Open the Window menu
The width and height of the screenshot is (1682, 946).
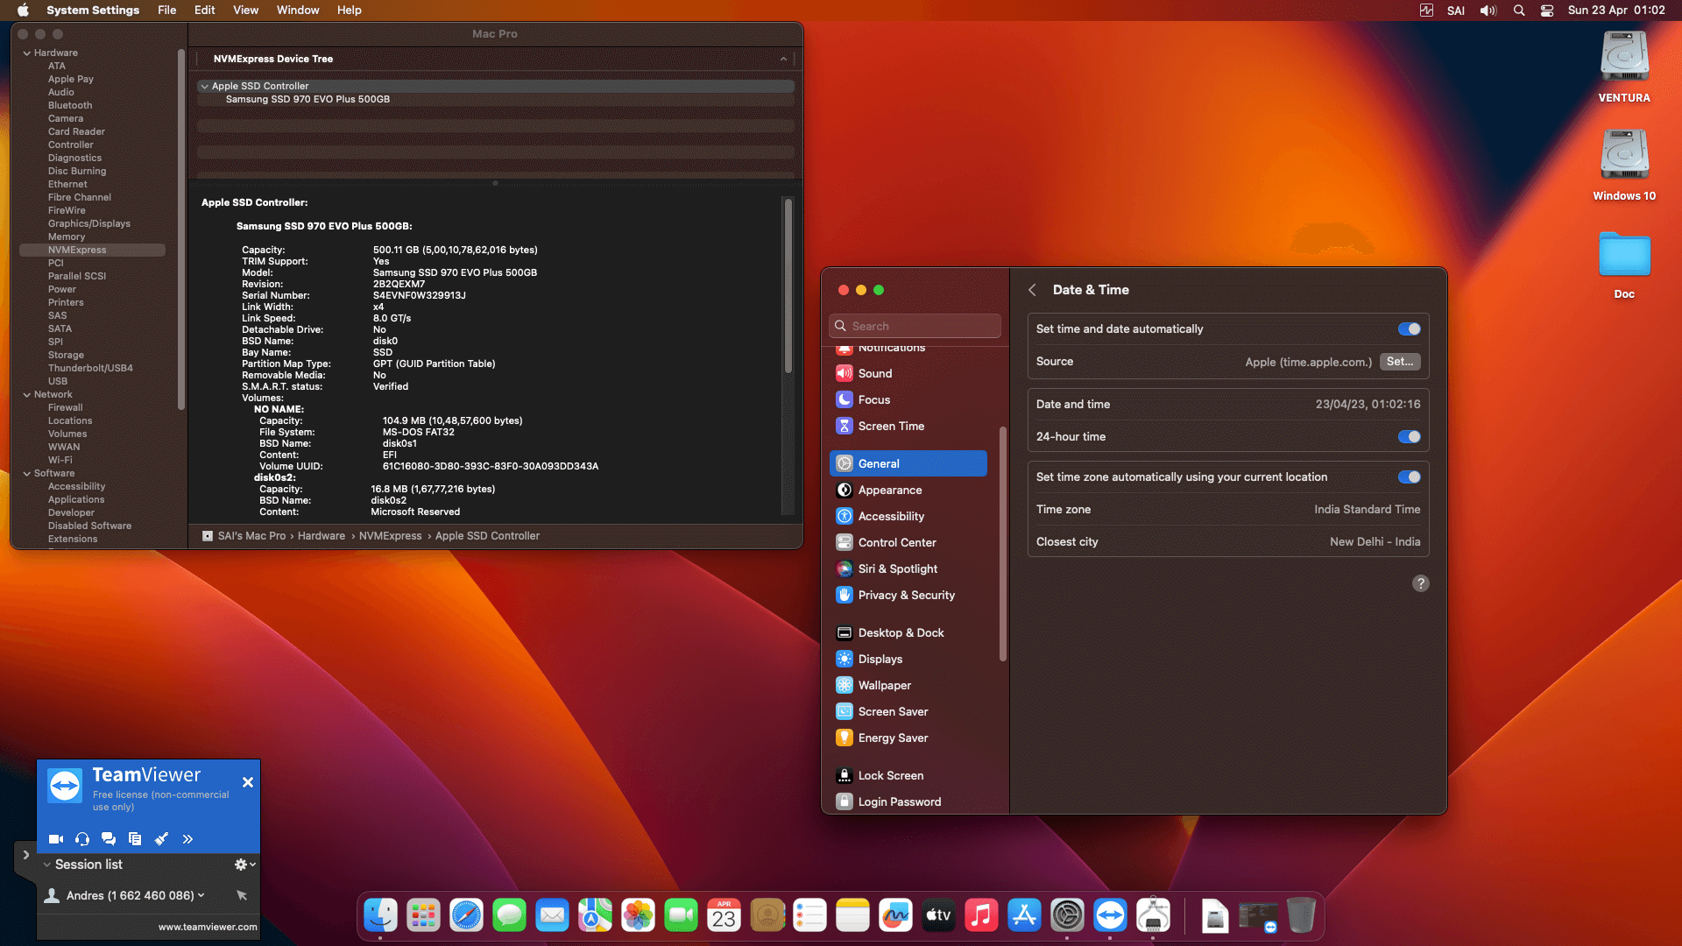(x=297, y=10)
